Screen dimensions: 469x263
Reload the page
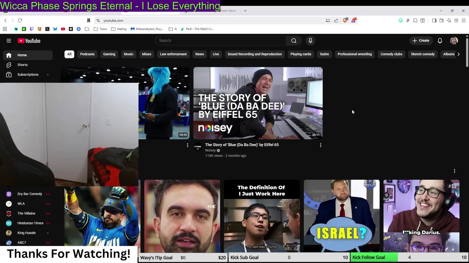[20, 20]
